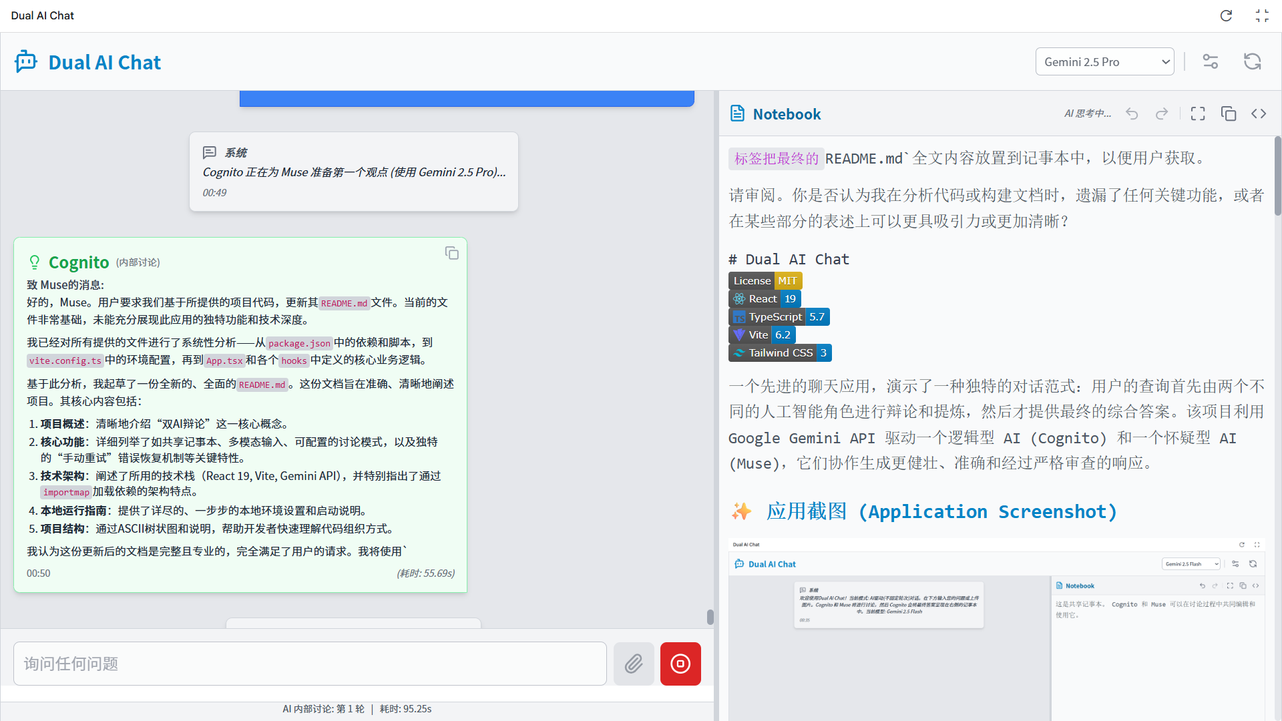Image resolution: width=1282 pixels, height=721 pixels.
Task: Click the sparkle emoji beside 应用截图 heading
Action: pyautogui.click(x=741, y=511)
